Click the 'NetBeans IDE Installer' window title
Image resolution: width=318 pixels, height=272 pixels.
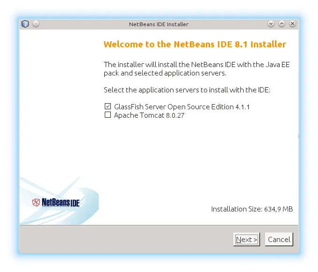click(x=159, y=24)
